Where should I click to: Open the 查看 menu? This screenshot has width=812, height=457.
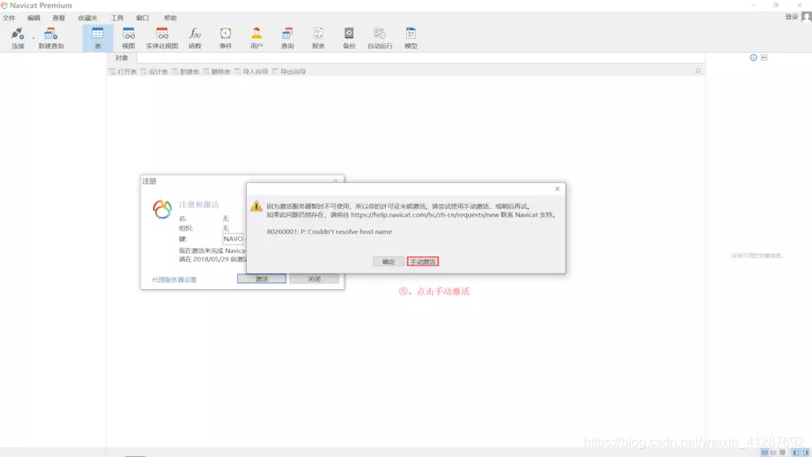click(x=58, y=18)
